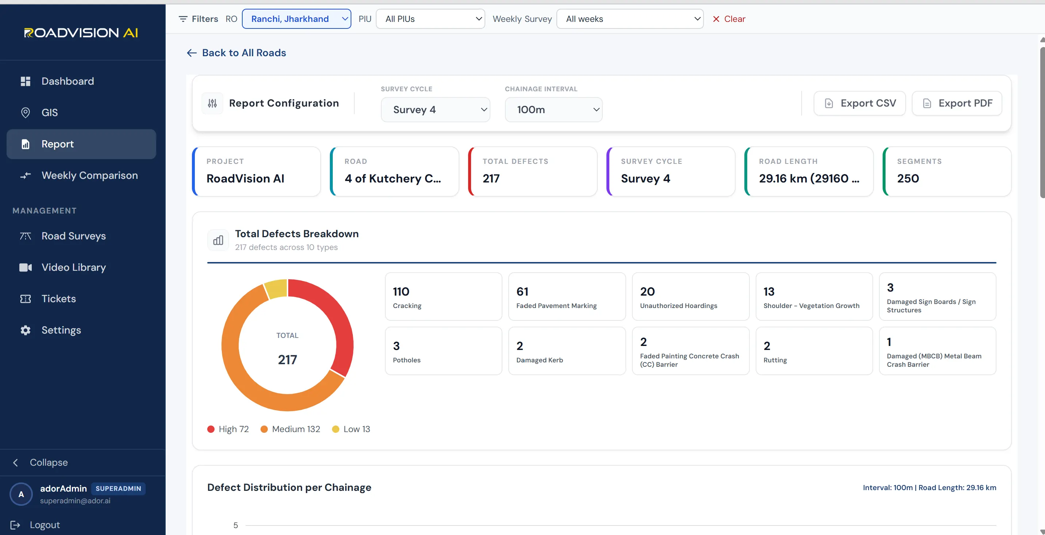Click the Filters funnel icon
The height and width of the screenshot is (535, 1045).
[x=184, y=19]
